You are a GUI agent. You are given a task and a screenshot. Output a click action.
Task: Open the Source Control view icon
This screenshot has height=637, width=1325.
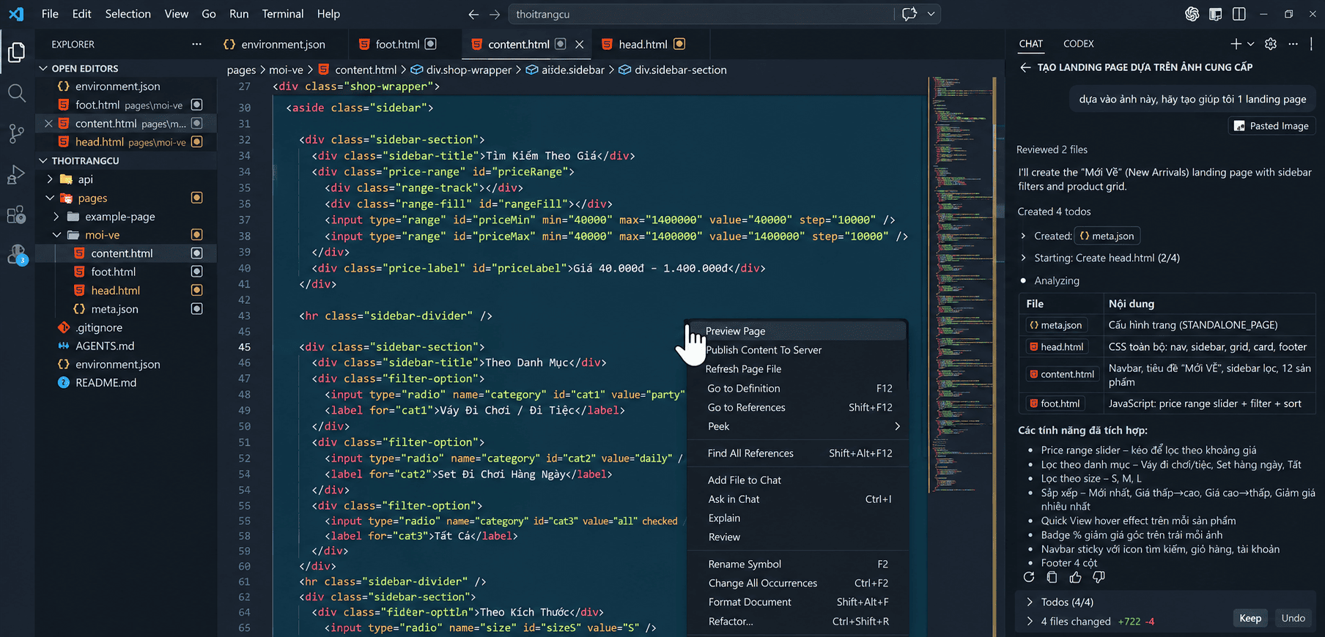click(x=16, y=133)
